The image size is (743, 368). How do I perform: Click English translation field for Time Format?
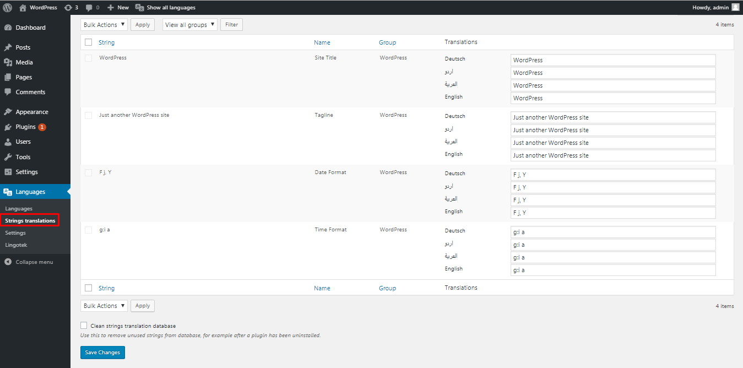(x=613, y=270)
